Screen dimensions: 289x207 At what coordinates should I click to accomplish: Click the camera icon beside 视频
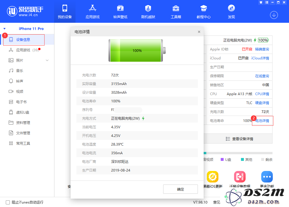click(x=11, y=91)
